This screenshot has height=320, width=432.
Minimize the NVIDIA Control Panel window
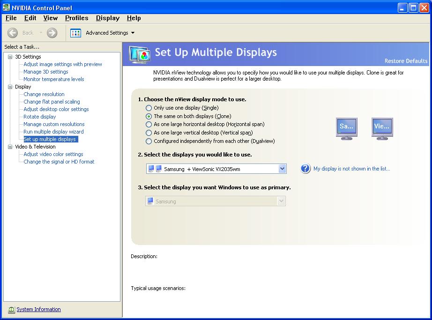403,7
